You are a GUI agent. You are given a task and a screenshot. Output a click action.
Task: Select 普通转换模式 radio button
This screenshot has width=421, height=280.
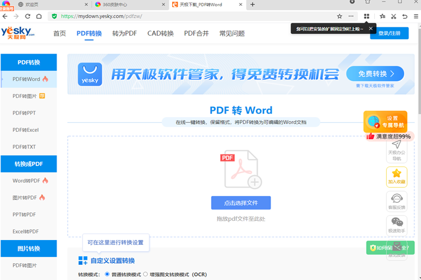107,274
